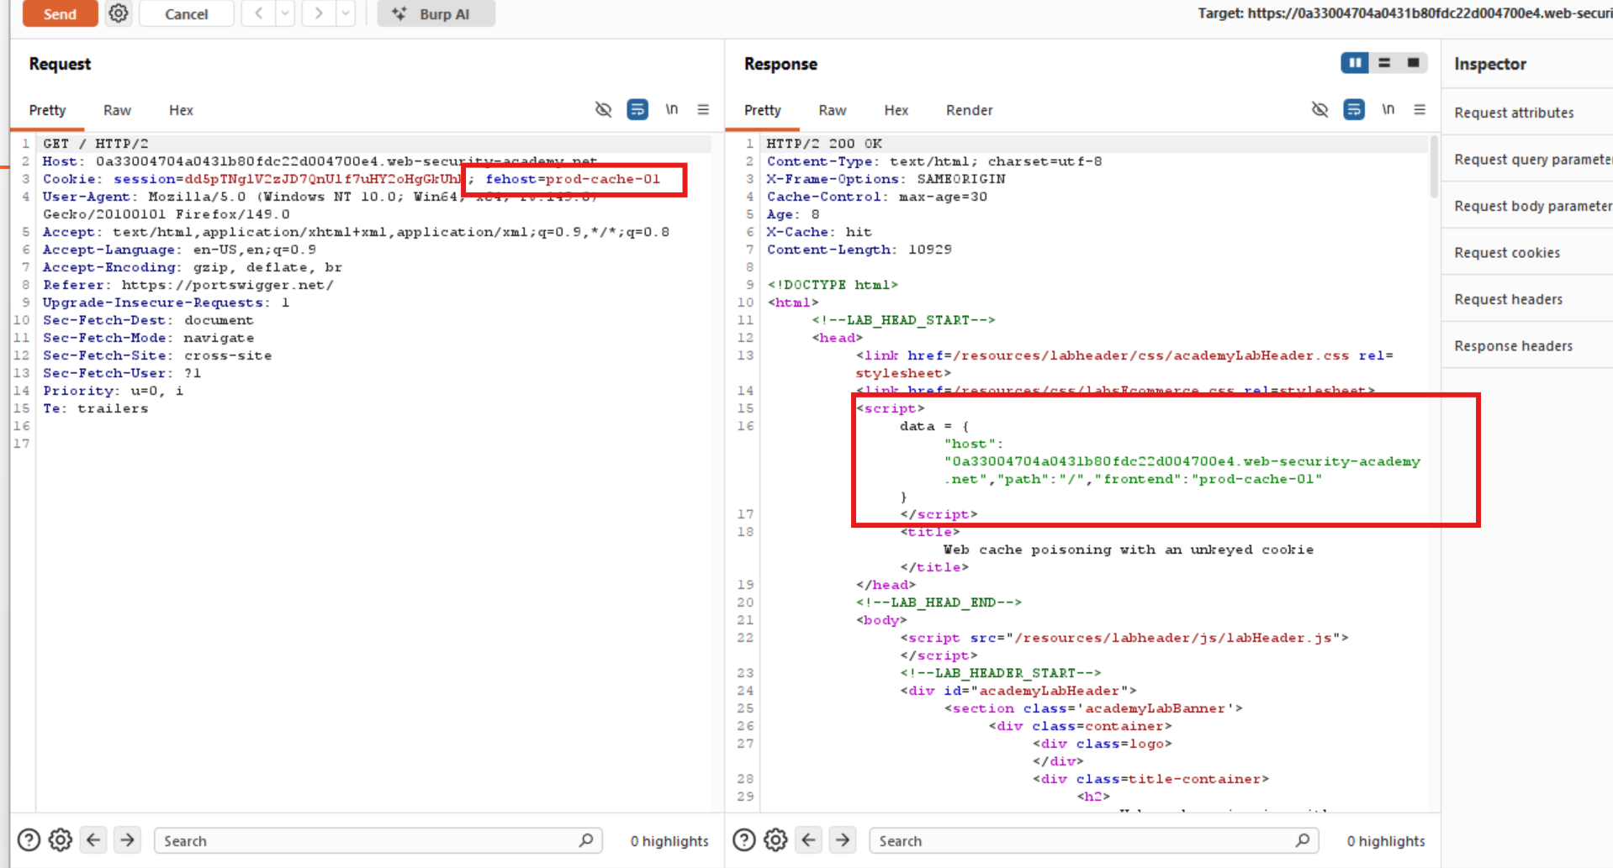Click X-Cache: hit response header

pyautogui.click(x=819, y=232)
